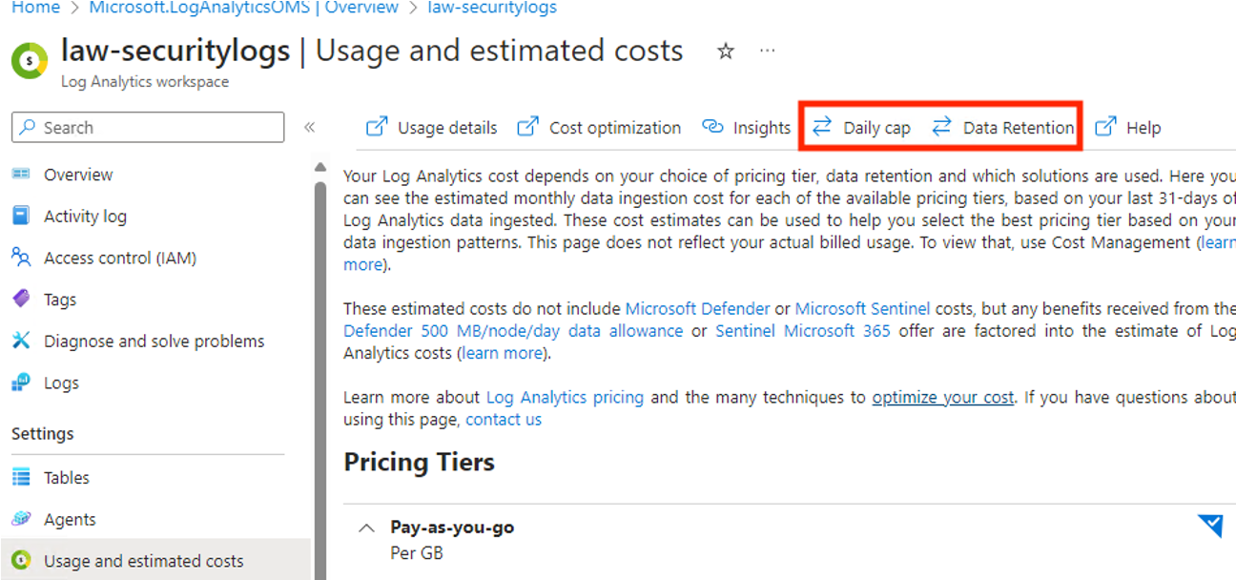Toggle the favorite star next to the title

coord(726,52)
